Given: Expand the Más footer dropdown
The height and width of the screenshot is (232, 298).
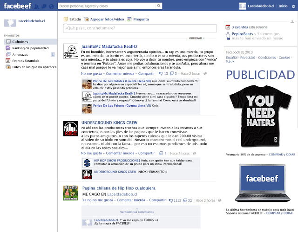Looking at the screenshot, I should pyautogui.click(x=230, y=62).
